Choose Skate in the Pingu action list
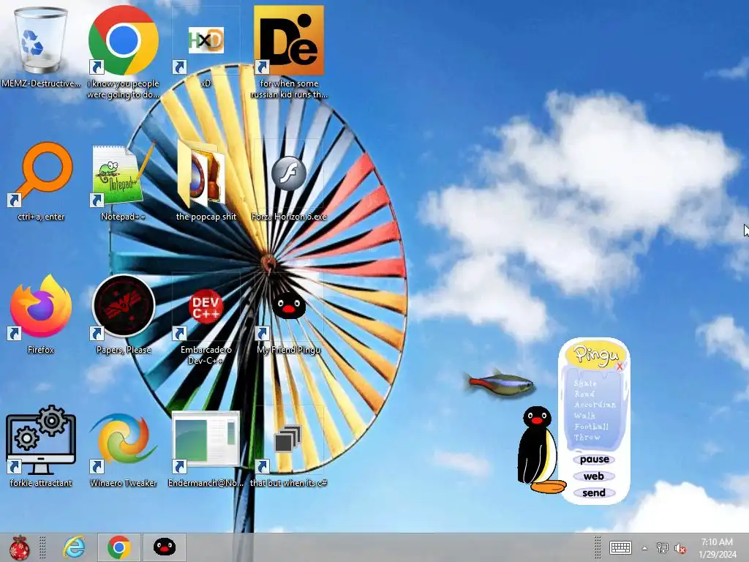The height and width of the screenshot is (562, 749). [x=585, y=383]
